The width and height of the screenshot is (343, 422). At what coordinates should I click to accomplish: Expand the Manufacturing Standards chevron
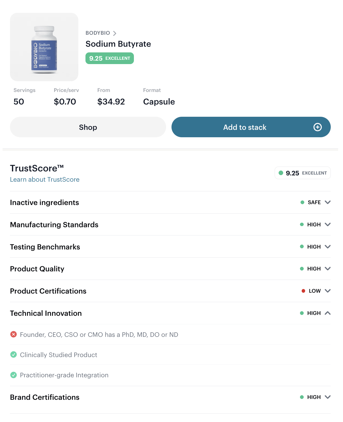tap(328, 224)
